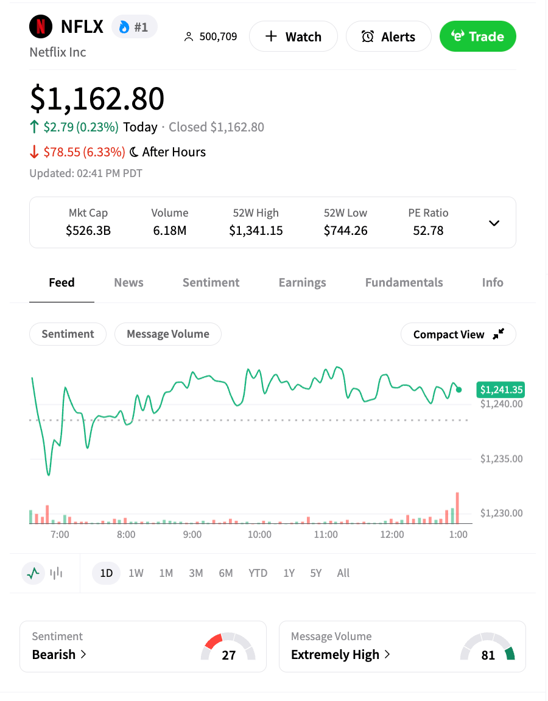Click the watchers count person icon

188,37
